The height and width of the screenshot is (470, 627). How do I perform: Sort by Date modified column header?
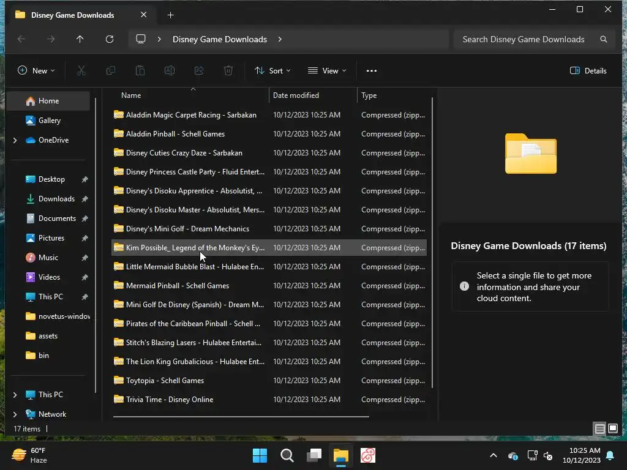click(x=313, y=95)
